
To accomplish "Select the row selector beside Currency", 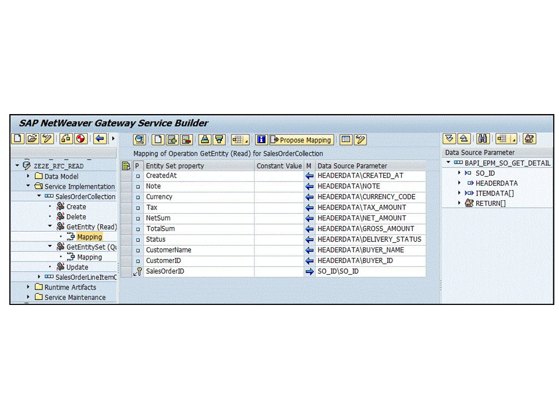I will coord(126,197).
